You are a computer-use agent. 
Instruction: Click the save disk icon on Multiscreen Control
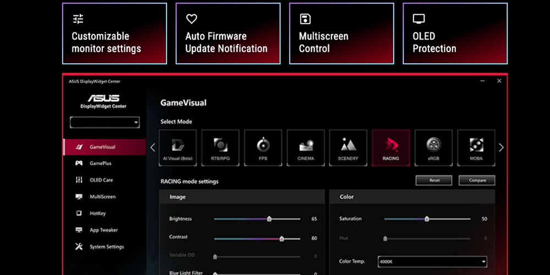[305, 19]
